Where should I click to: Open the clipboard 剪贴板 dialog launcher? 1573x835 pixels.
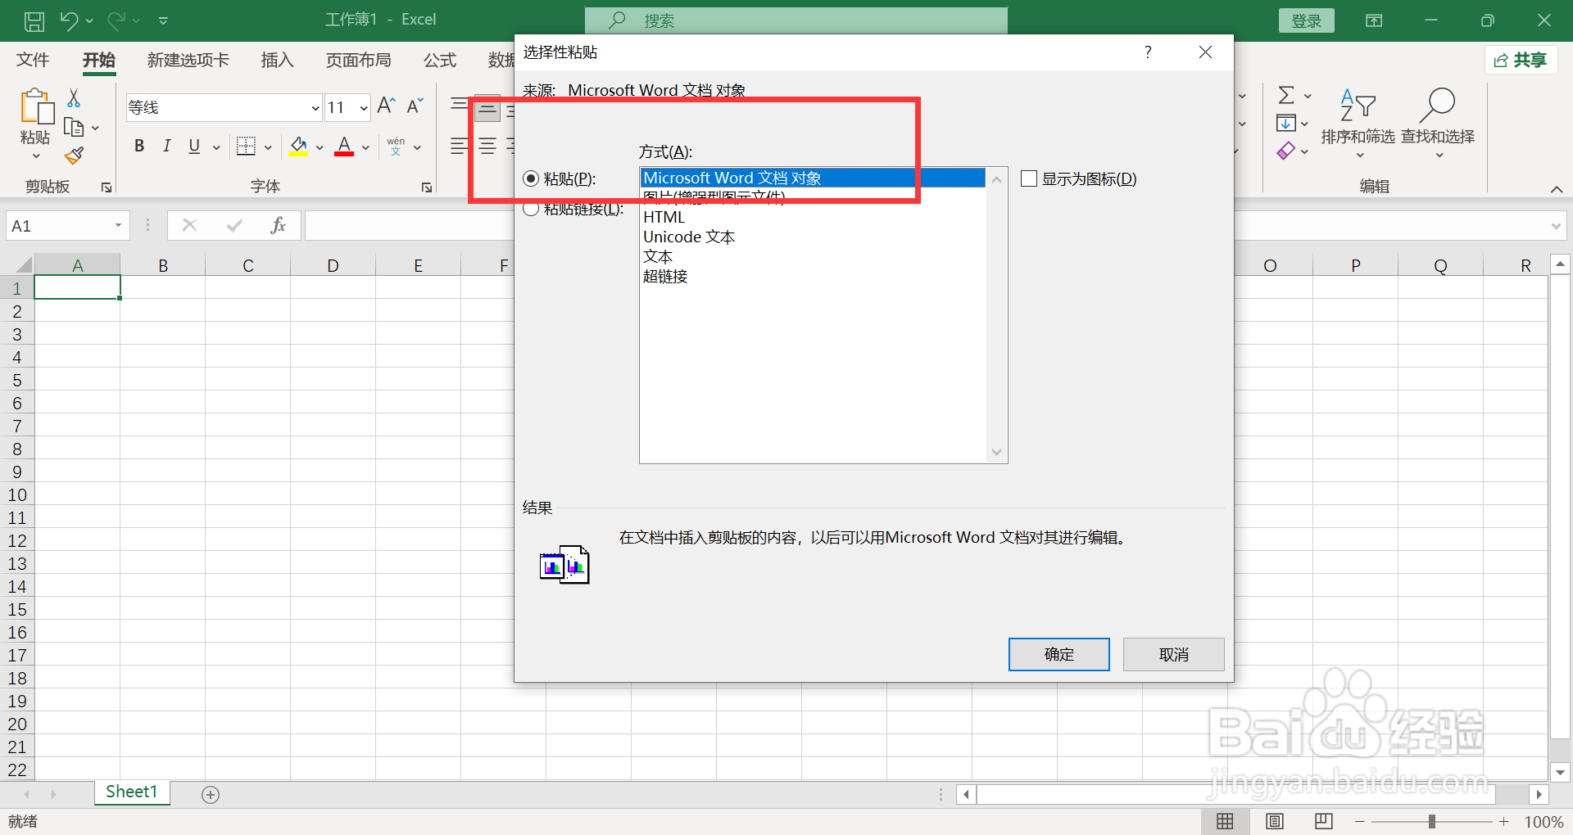coord(107,187)
